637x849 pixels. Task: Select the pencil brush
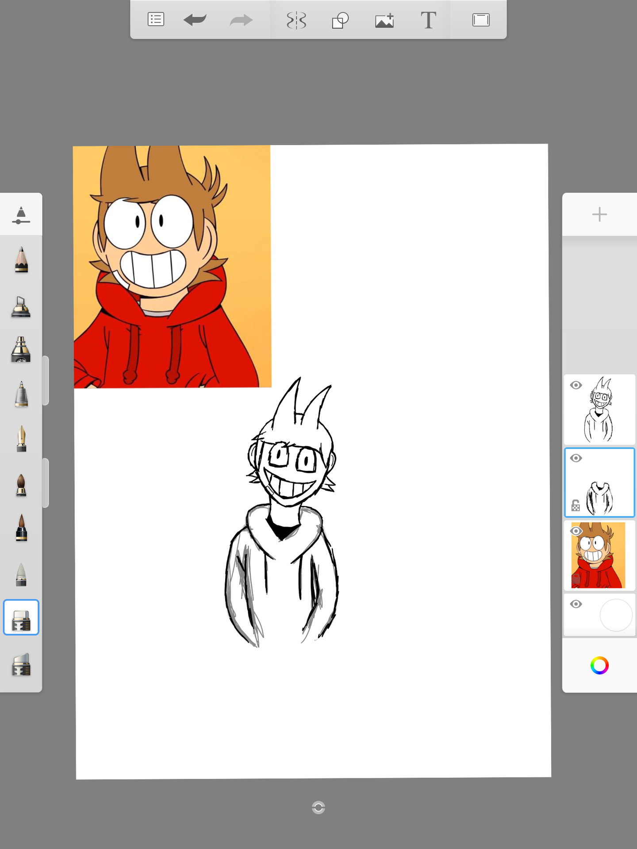[x=21, y=260]
